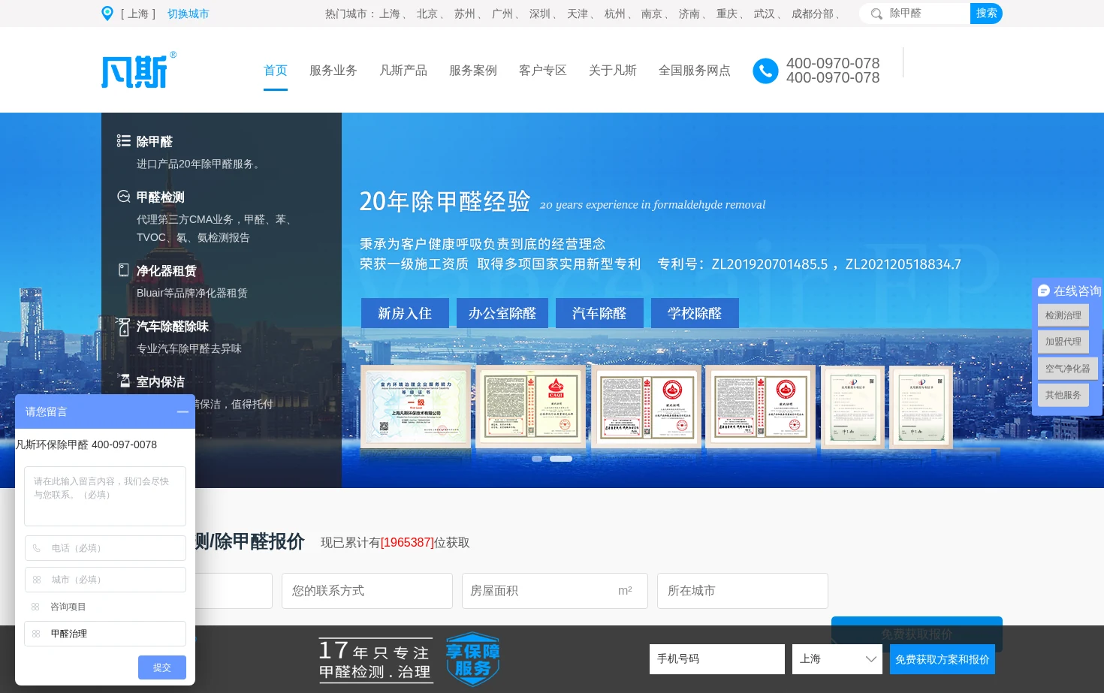
Task: Focus the message content textarea
Action: 105,496
